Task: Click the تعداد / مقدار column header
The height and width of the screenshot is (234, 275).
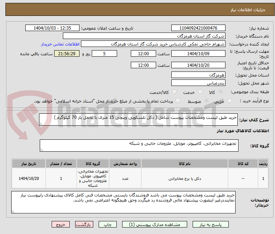Action: [61, 164]
